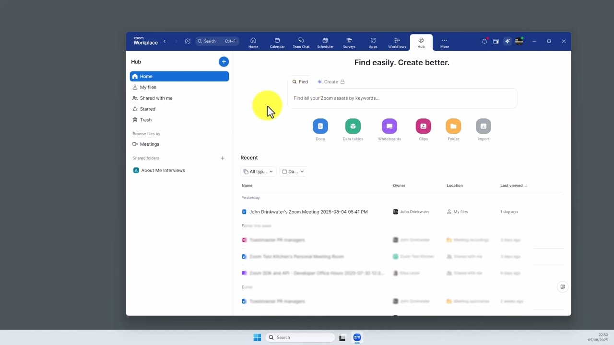Sort by the Owner column header
614x345 pixels.
399,185
